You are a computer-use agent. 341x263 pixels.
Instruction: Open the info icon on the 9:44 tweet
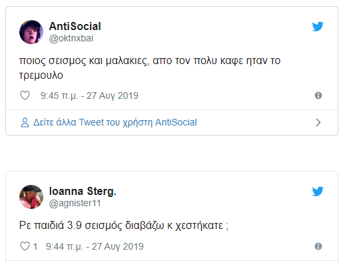click(x=318, y=246)
